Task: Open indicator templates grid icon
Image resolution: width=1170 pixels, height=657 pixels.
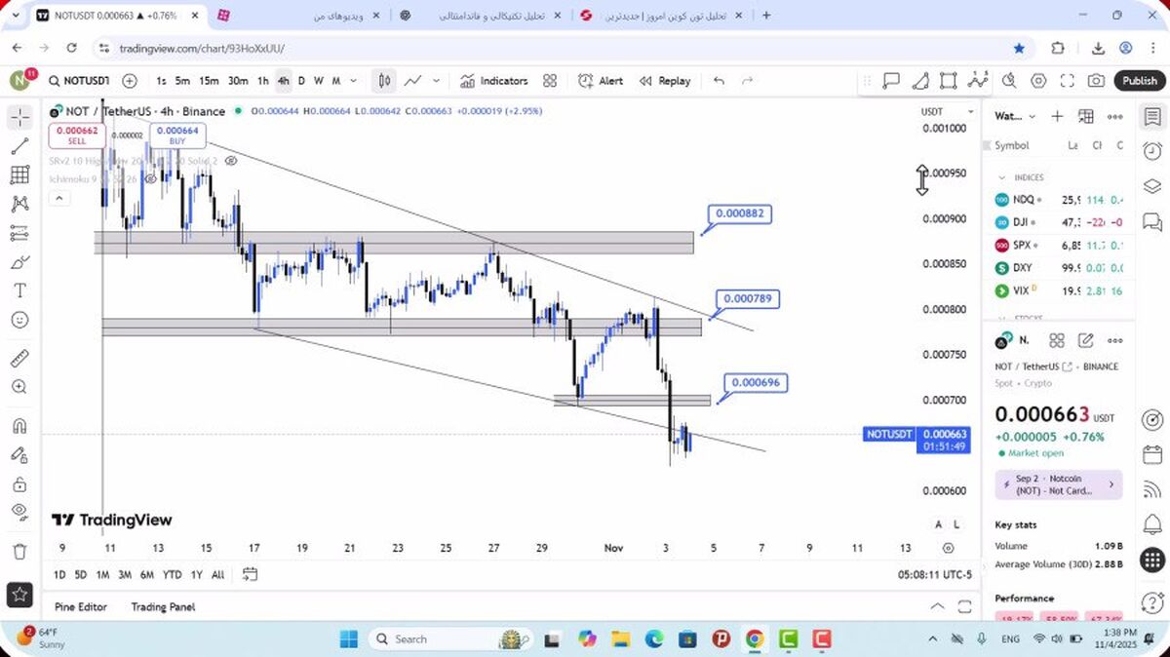Action: click(550, 81)
